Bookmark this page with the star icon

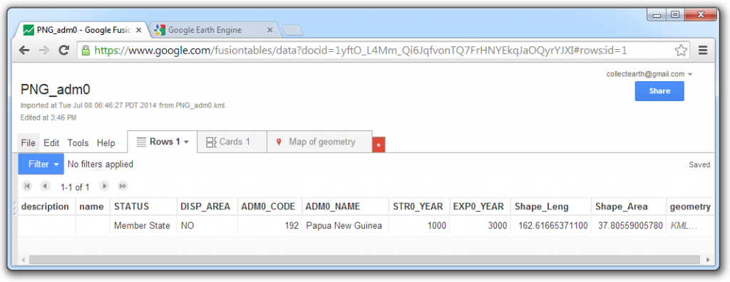[681, 51]
